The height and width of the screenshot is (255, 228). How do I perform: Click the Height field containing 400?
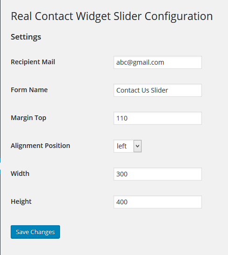(158, 202)
